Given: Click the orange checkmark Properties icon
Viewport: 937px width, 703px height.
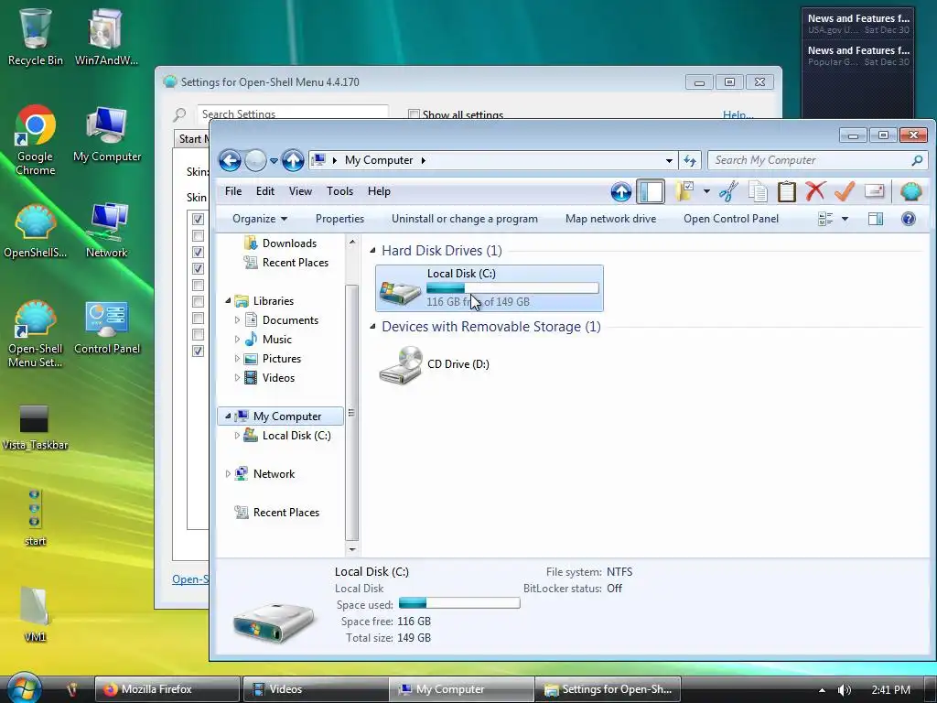Looking at the screenshot, I should pos(845,191).
